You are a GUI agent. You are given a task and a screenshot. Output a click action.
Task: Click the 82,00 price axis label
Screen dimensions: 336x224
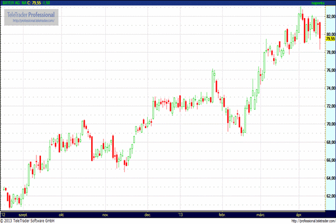[x=330, y=16]
